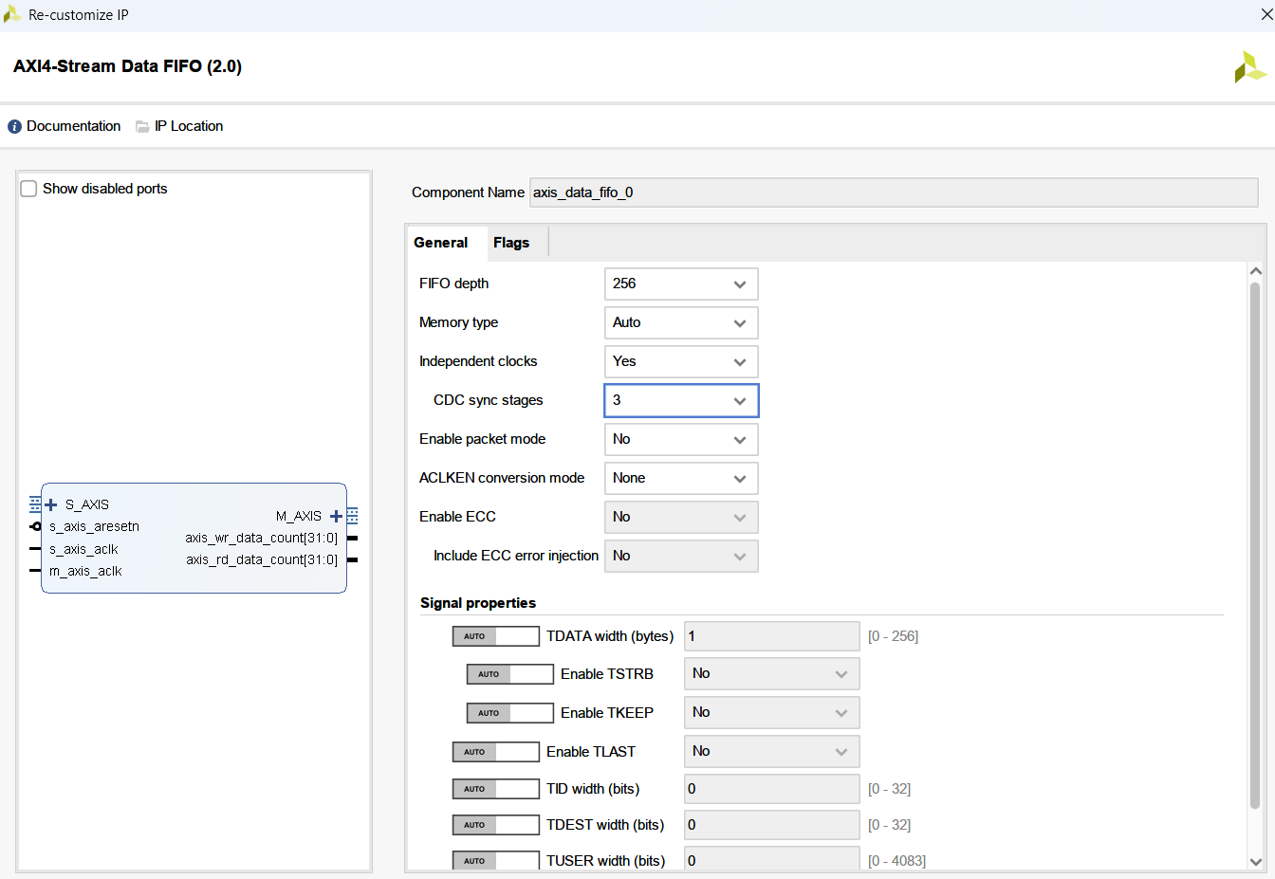Screen dimensions: 1275x879
Task: Select the S_AXIS bus interface pin
Action: click(x=35, y=504)
